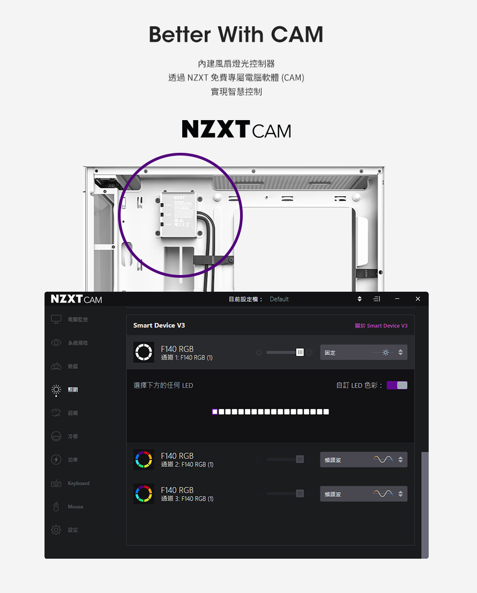Screen dimensions: 477x593
Task: Select the lighting sun icon in sidebar
Action: click(x=56, y=390)
